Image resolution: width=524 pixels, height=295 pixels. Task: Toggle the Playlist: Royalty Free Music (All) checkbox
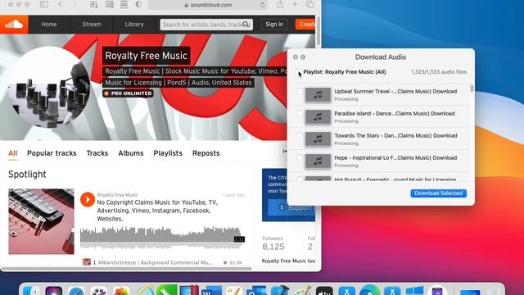[298, 72]
